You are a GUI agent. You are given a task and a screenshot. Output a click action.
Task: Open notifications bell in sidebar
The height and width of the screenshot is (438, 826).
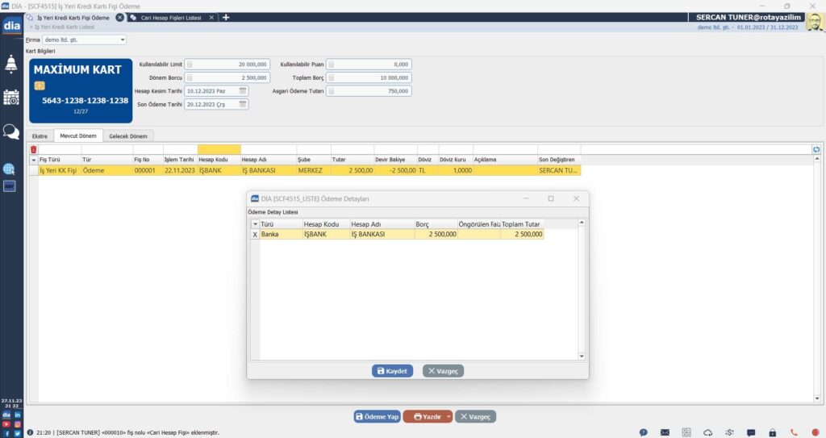11,63
